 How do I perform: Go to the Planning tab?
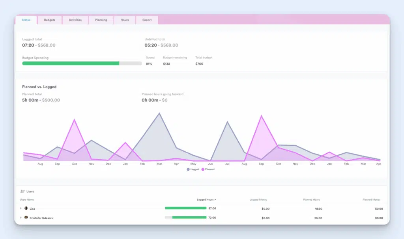tap(101, 20)
